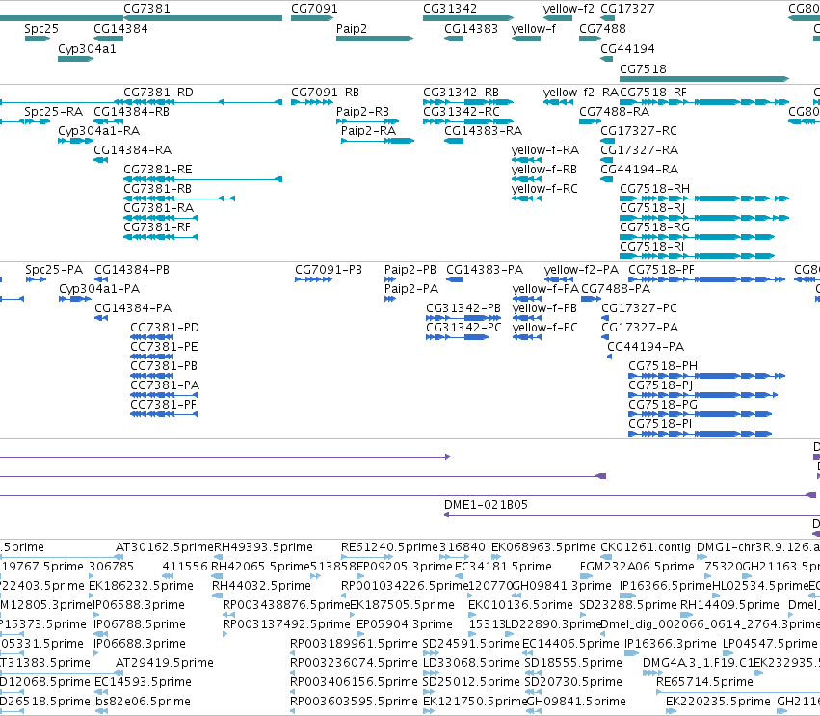The width and height of the screenshot is (820, 716).
Task: Select the Paip2-PB protein
Action: pyautogui.click(x=390, y=279)
